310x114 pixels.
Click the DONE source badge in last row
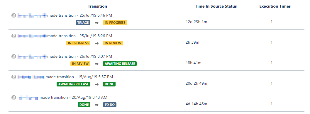coord(84,105)
